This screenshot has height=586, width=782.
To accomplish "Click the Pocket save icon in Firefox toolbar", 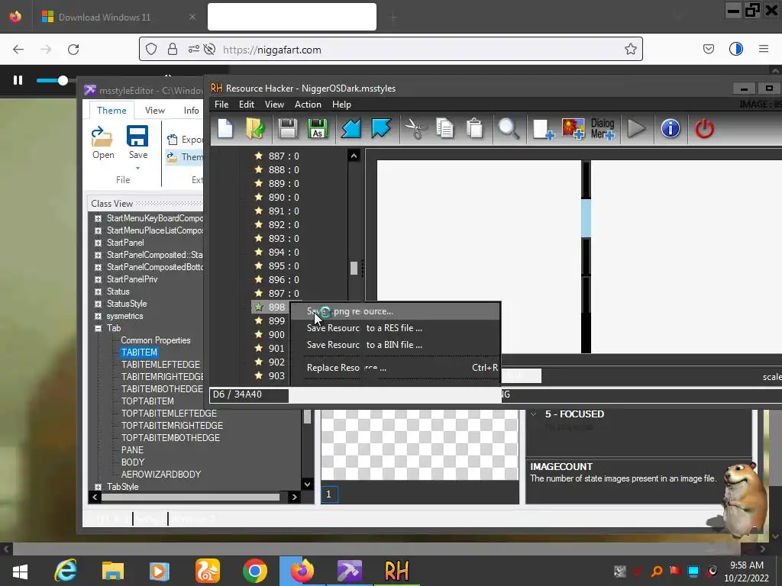I will 708,49.
